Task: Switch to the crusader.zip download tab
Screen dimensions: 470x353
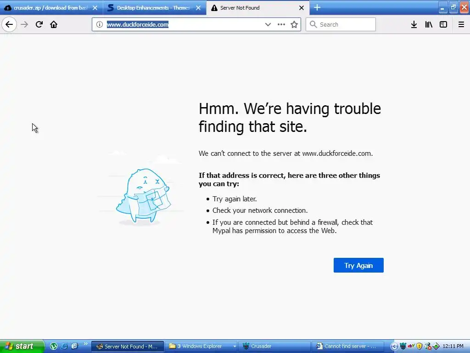Action: tap(51, 8)
